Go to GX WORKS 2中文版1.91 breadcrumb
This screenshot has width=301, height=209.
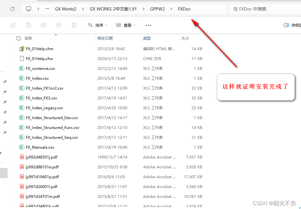click(113, 9)
